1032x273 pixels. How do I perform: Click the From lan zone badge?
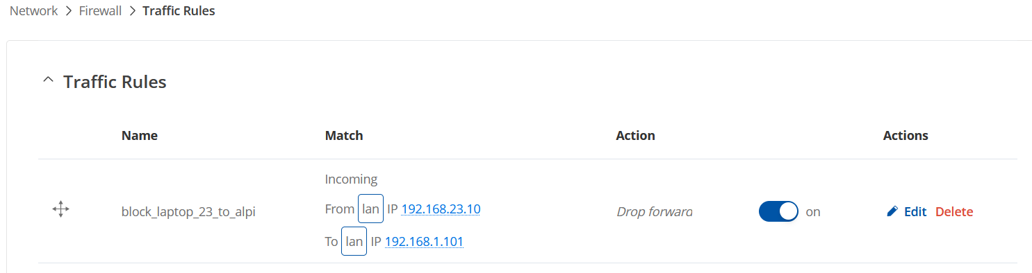click(x=370, y=209)
